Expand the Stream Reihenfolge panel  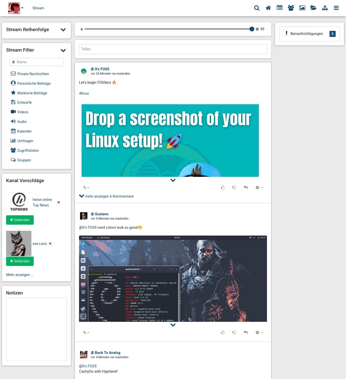point(63,30)
